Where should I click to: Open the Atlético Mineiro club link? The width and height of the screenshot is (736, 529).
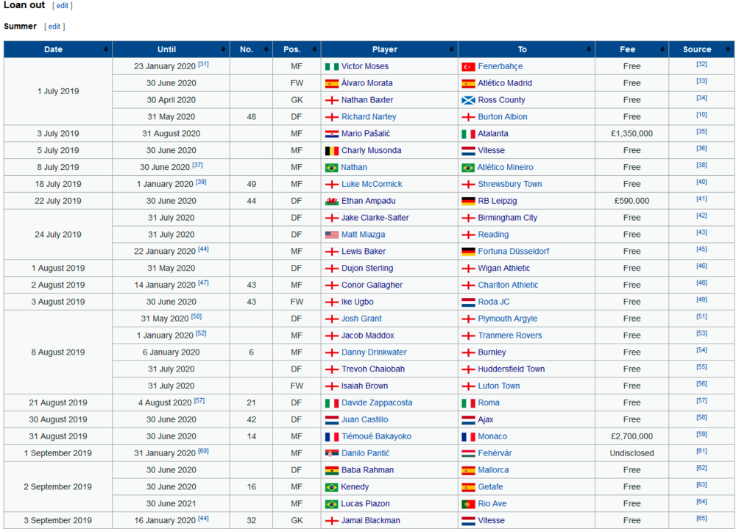point(506,167)
